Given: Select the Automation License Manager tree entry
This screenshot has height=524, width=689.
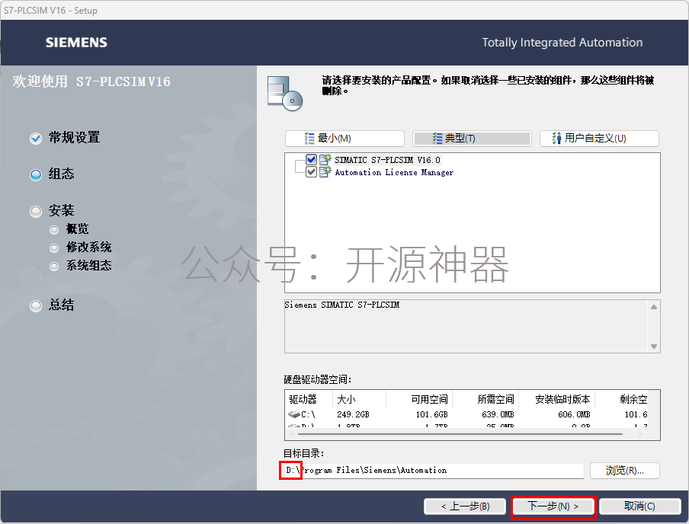Looking at the screenshot, I should (394, 172).
